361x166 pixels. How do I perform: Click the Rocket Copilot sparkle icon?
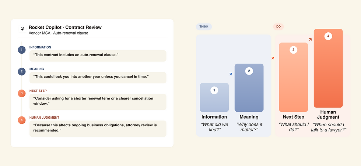tap(22, 29)
